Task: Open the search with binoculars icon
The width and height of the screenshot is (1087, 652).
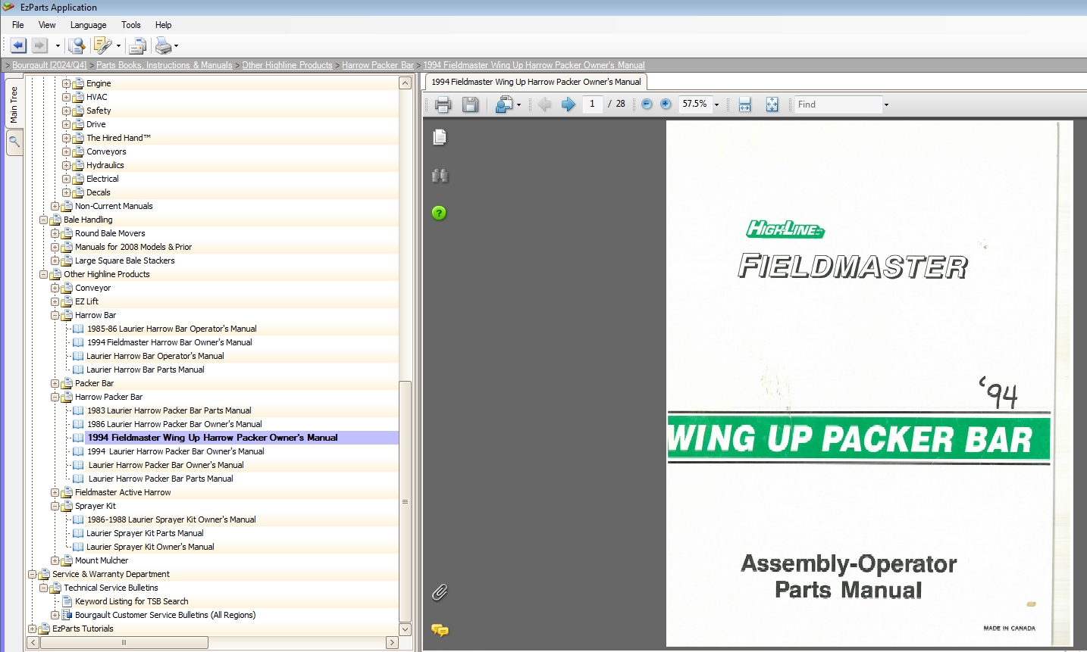Action: click(440, 175)
